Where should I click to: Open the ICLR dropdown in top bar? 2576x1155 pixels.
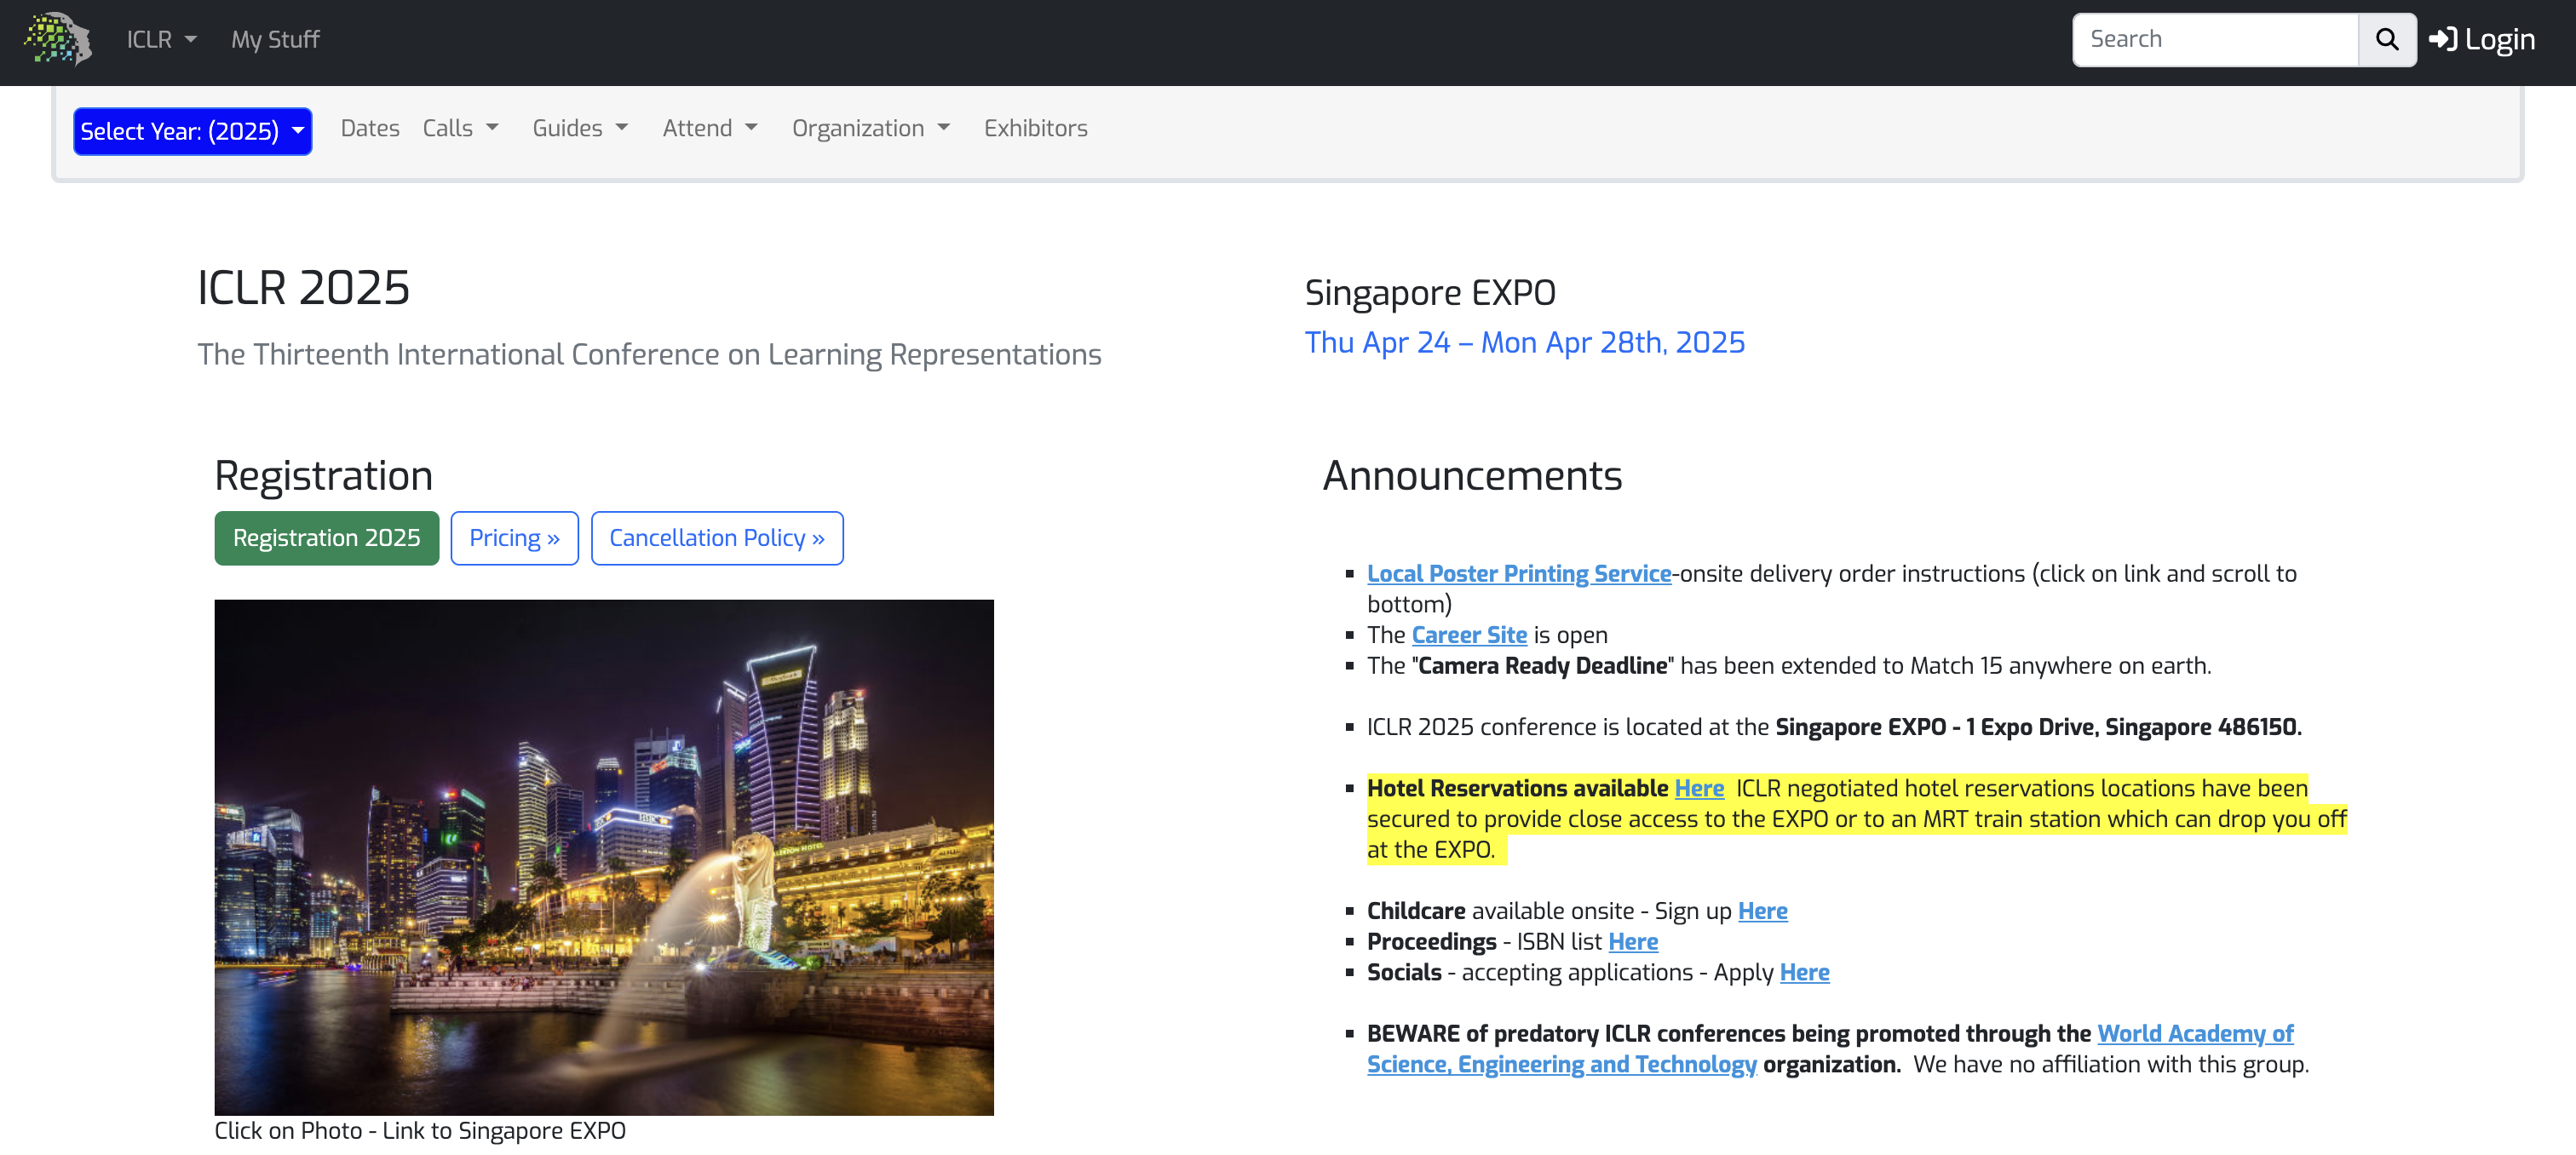point(161,40)
